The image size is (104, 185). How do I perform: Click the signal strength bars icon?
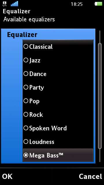tap(14, 4)
